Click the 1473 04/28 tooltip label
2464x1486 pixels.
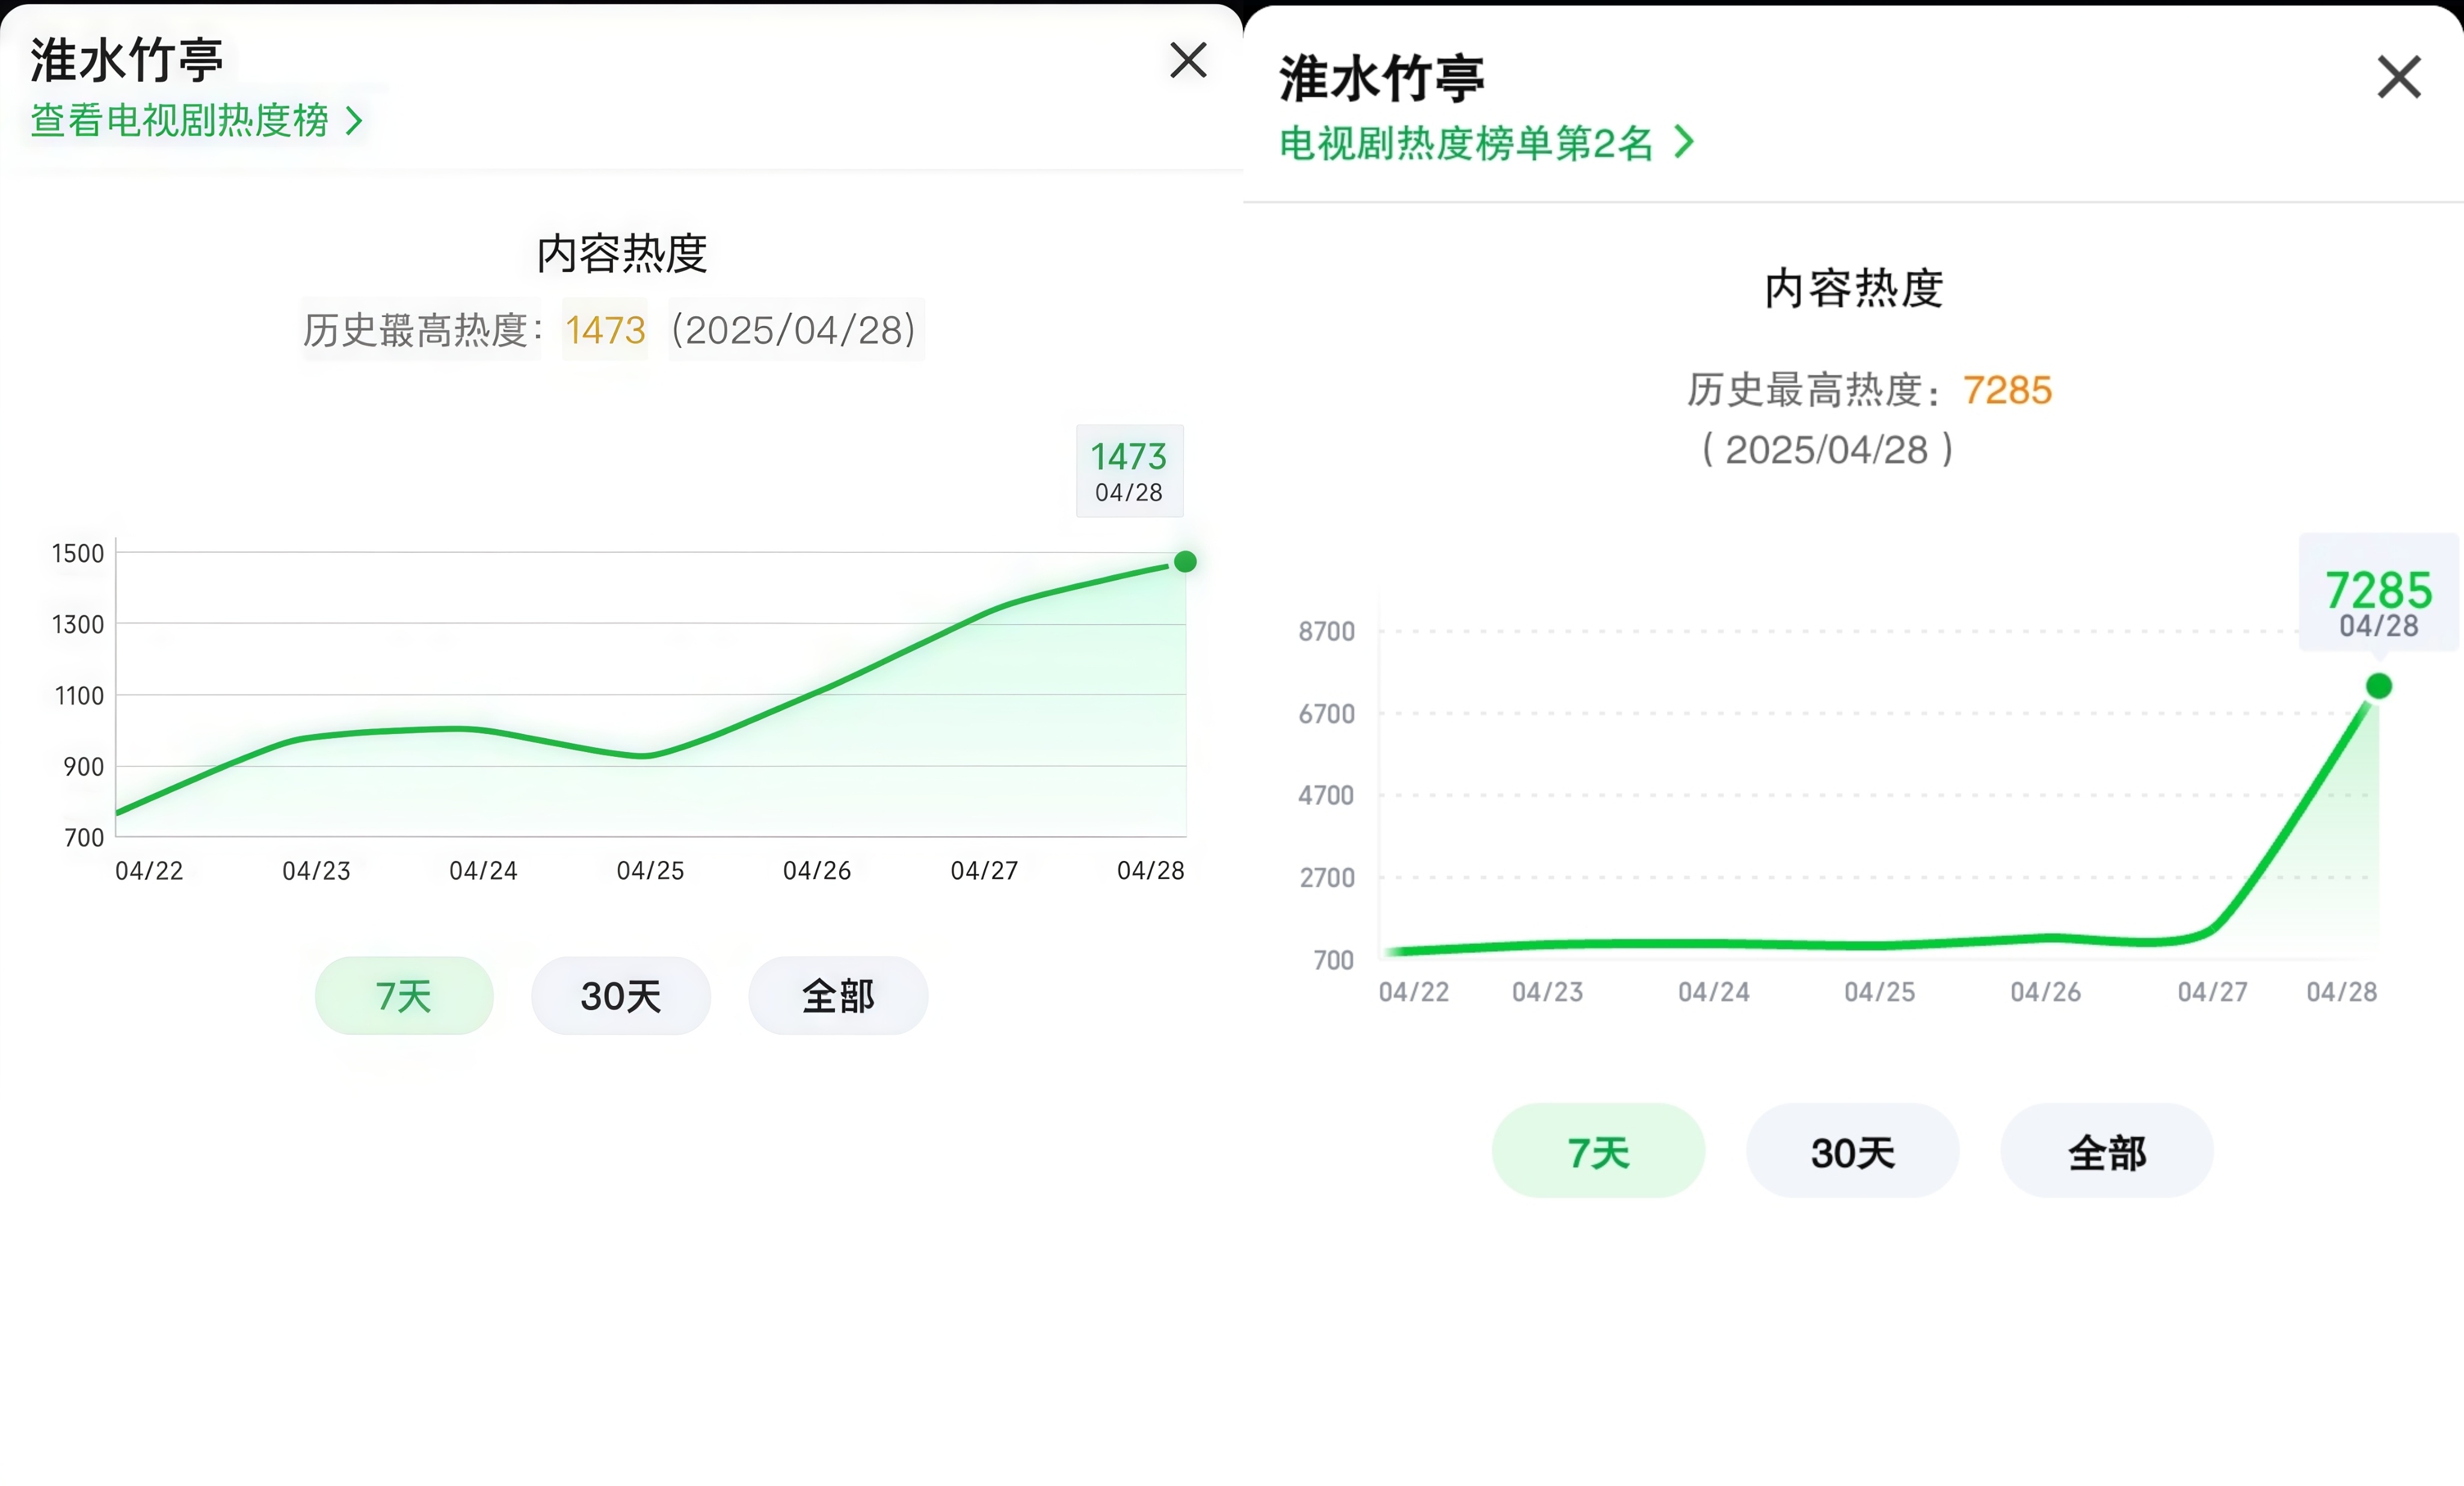click(1129, 471)
